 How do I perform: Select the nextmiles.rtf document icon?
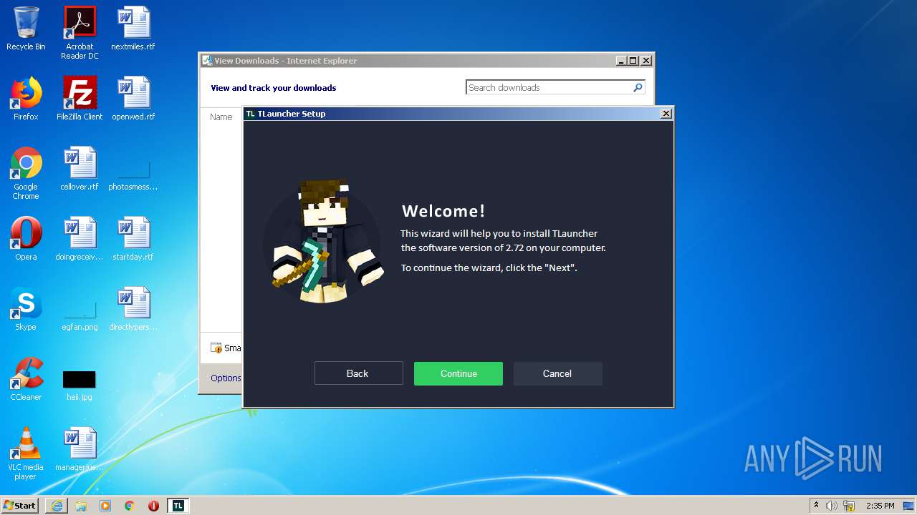pos(133,29)
